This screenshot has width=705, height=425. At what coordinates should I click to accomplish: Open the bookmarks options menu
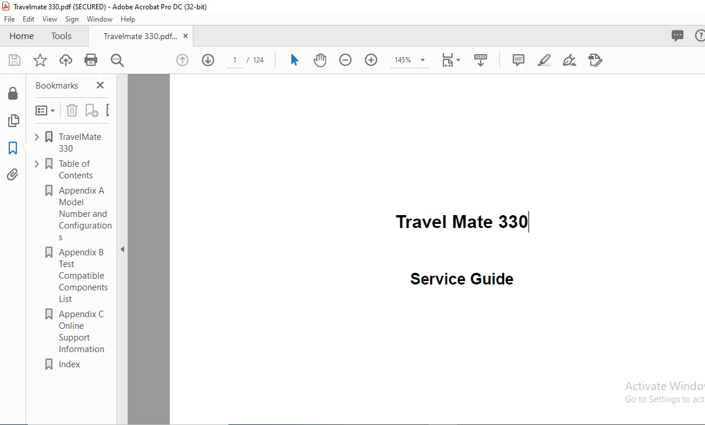pos(45,110)
